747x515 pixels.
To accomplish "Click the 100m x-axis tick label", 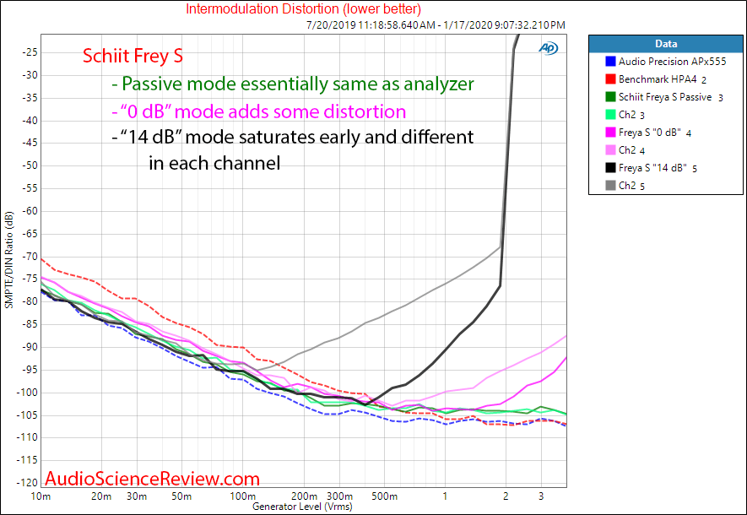I will tap(242, 496).
